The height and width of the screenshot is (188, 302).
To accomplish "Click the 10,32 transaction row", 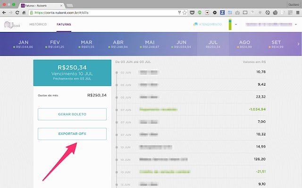I will pos(191,134).
